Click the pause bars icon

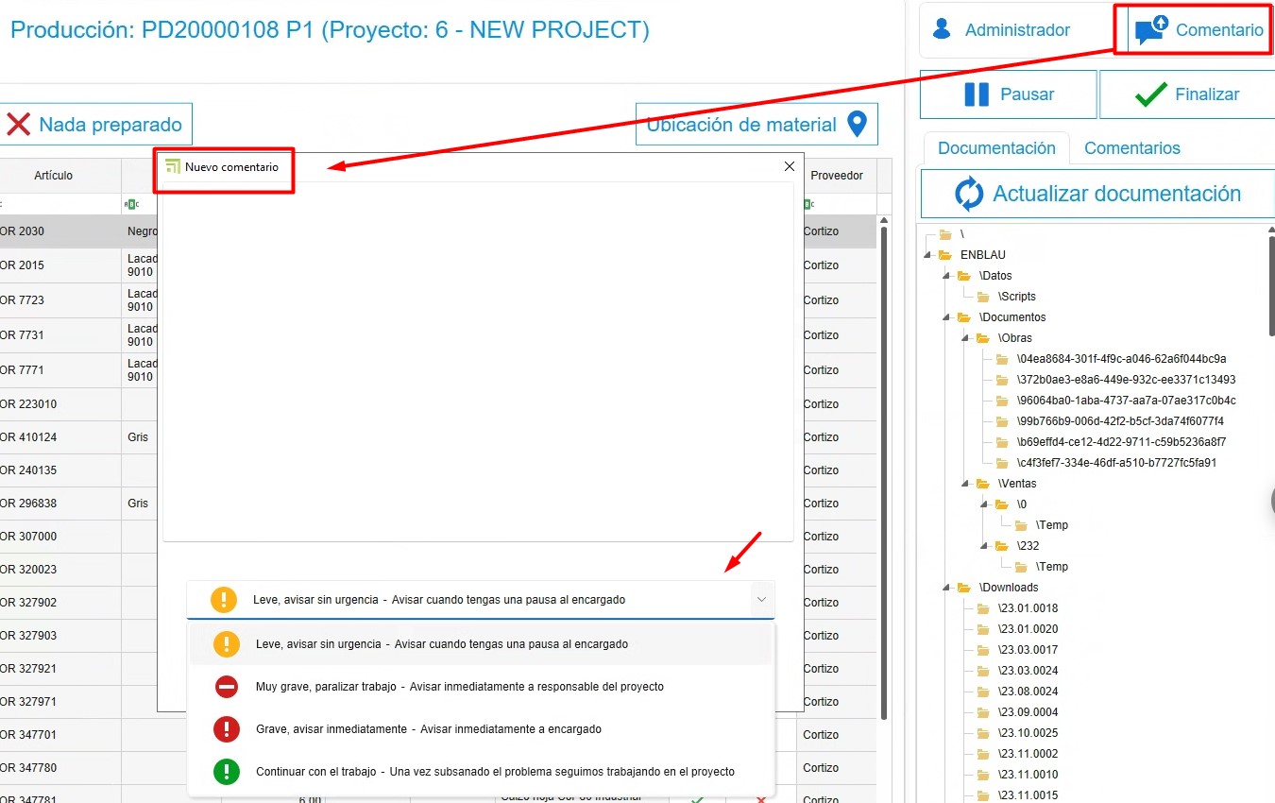click(977, 94)
